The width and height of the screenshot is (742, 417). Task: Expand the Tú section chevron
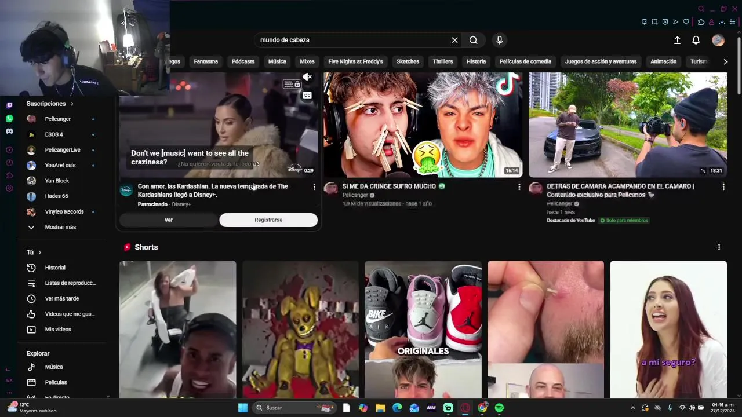tap(39, 253)
